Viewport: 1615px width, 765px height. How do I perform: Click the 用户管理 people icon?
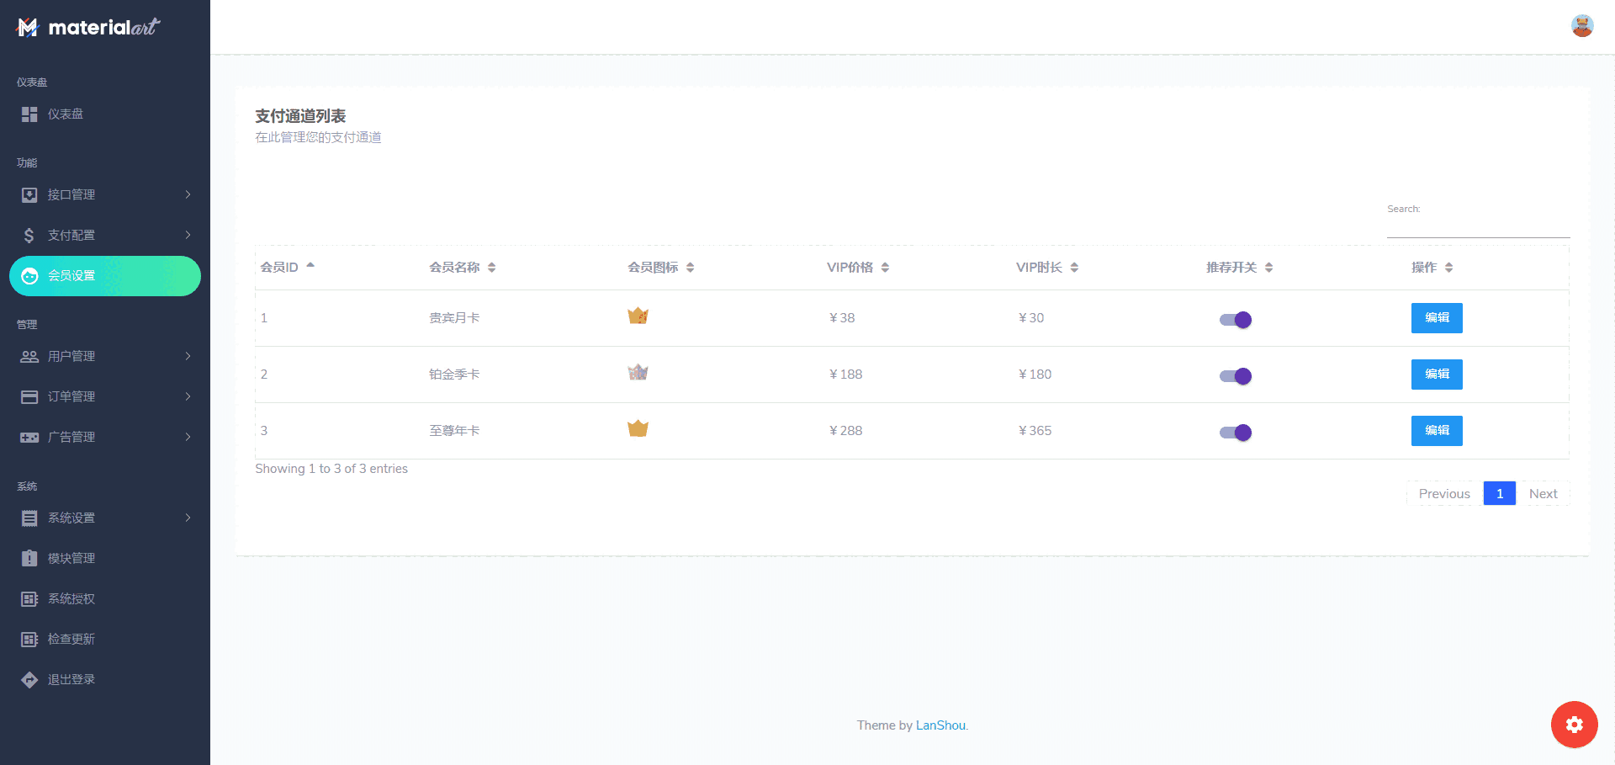point(29,357)
